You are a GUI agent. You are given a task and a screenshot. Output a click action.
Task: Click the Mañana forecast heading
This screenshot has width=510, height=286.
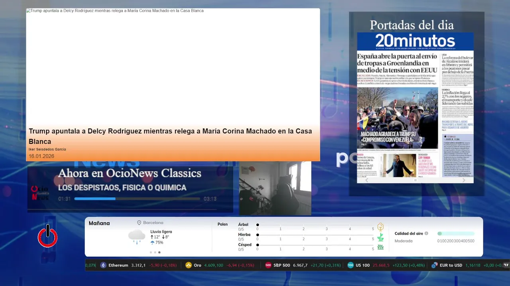(x=99, y=223)
